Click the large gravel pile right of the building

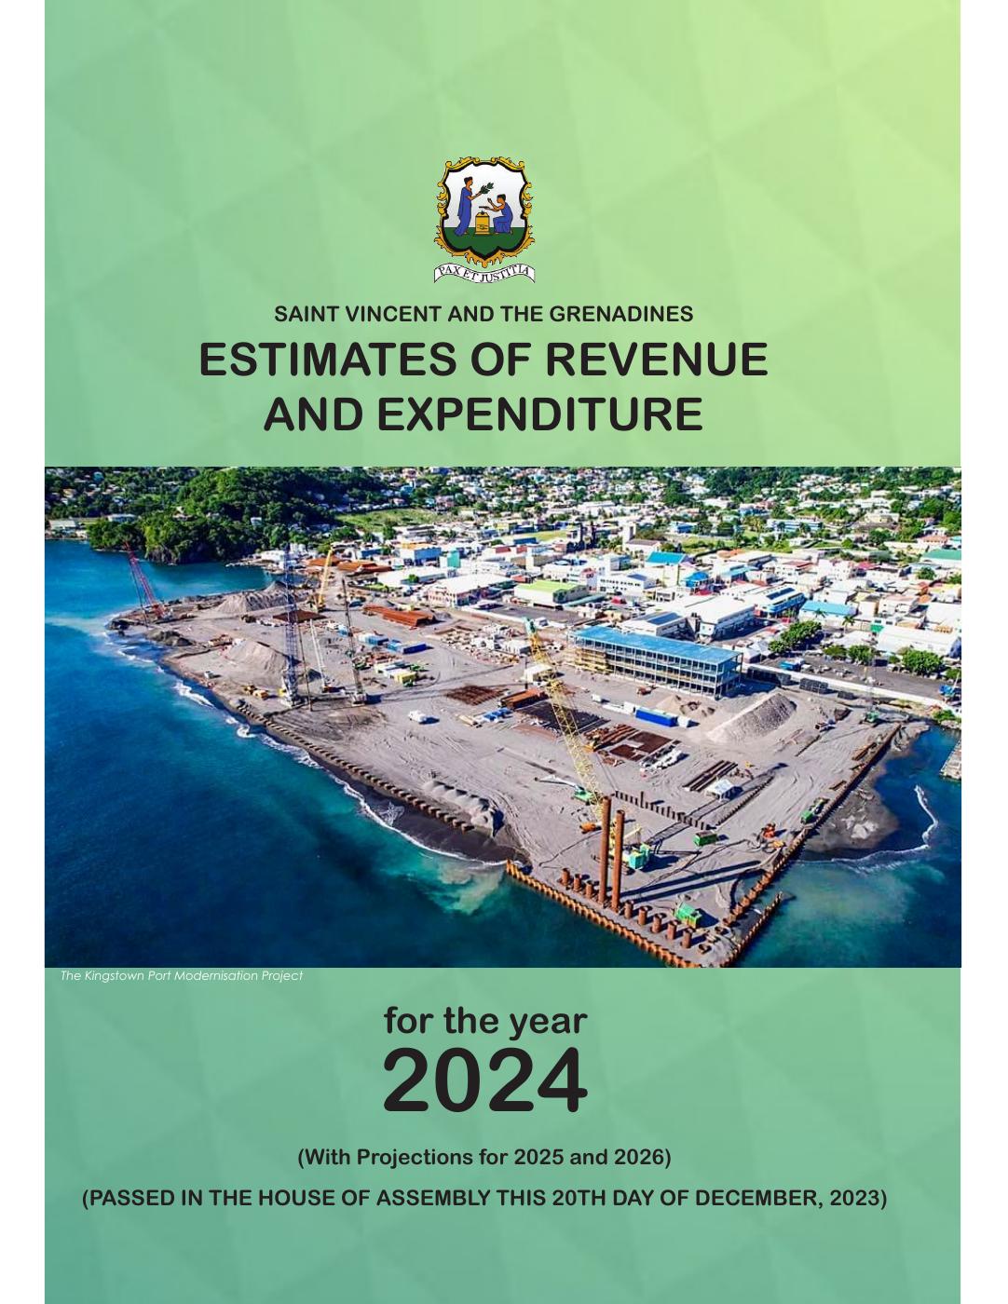(x=765, y=718)
